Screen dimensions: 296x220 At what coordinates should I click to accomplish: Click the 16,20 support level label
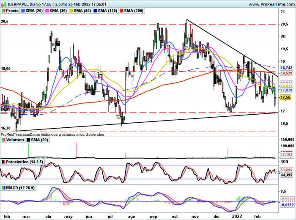click(x=5, y=128)
